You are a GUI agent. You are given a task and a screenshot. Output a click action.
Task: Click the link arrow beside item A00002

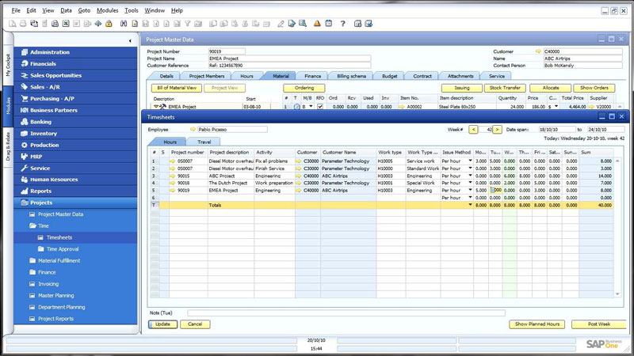[402, 107]
